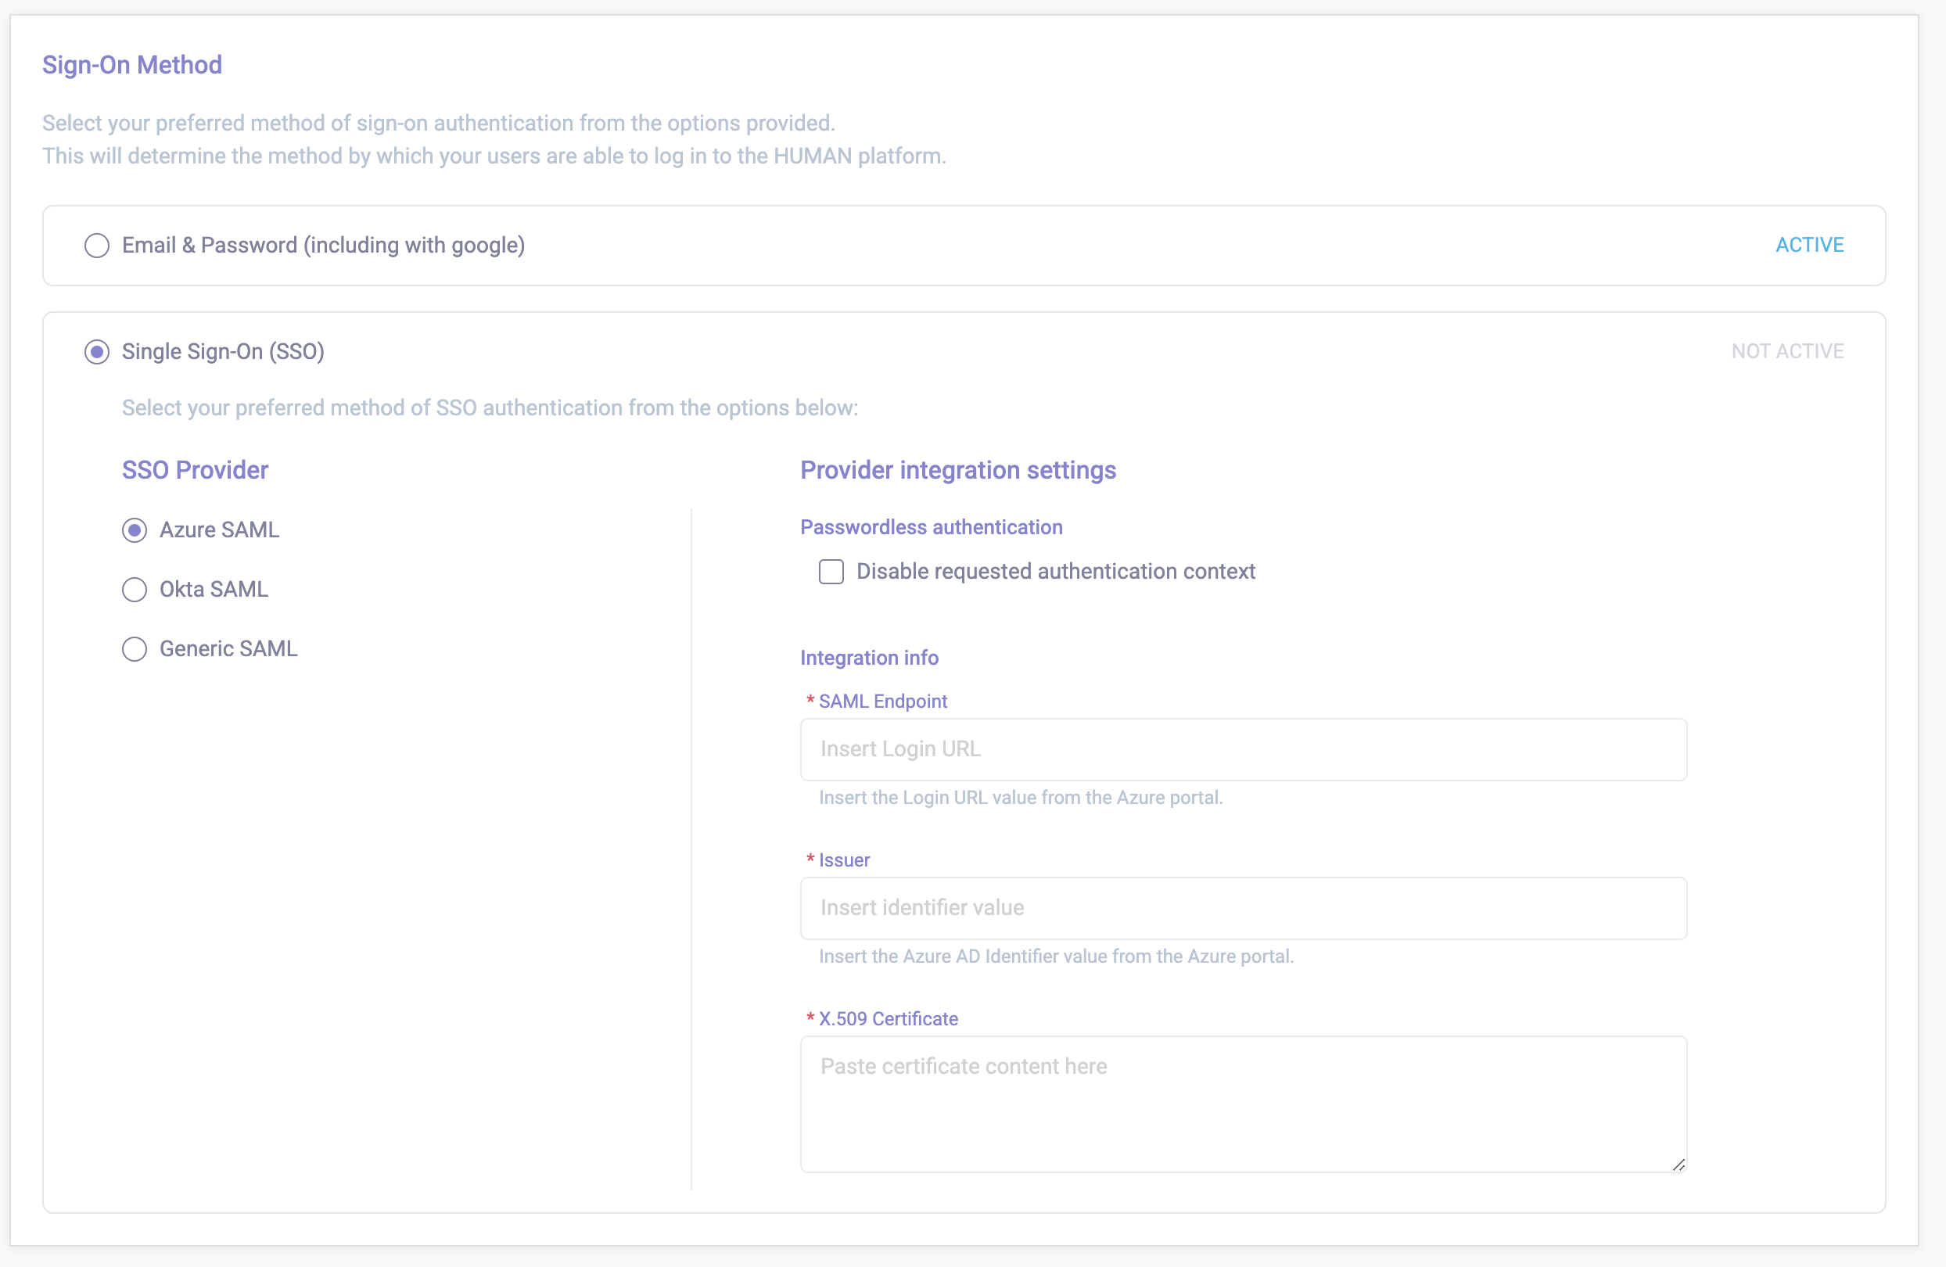Screen dimensions: 1946x1267
Task: Check Disable requested authentication context box
Action: (831, 572)
